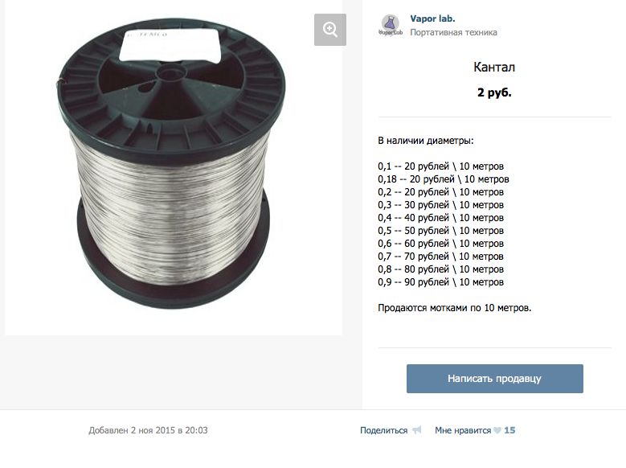Click the megaphone share icon
Viewport: 626px width, 468px height.
(x=417, y=430)
